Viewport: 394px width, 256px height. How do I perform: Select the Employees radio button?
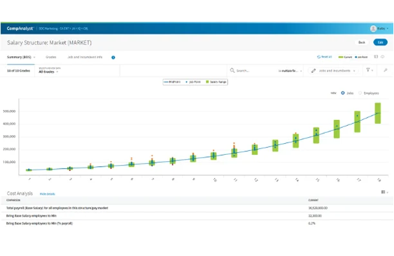pyautogui.click(x=360, y=93)
